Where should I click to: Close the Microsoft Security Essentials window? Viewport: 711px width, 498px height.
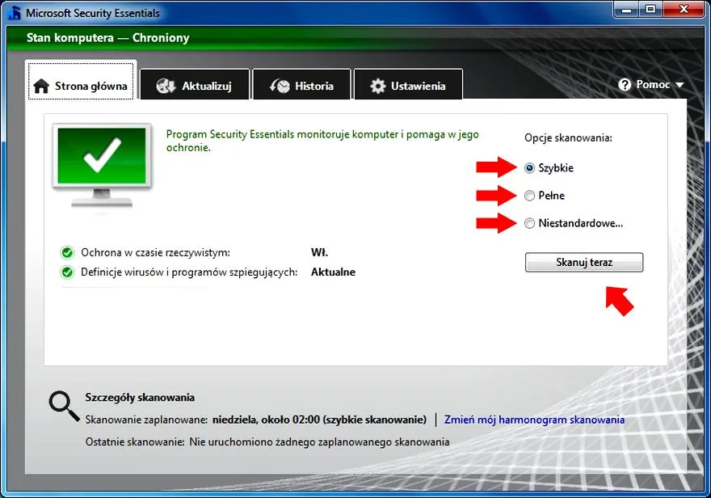[684, 9]
